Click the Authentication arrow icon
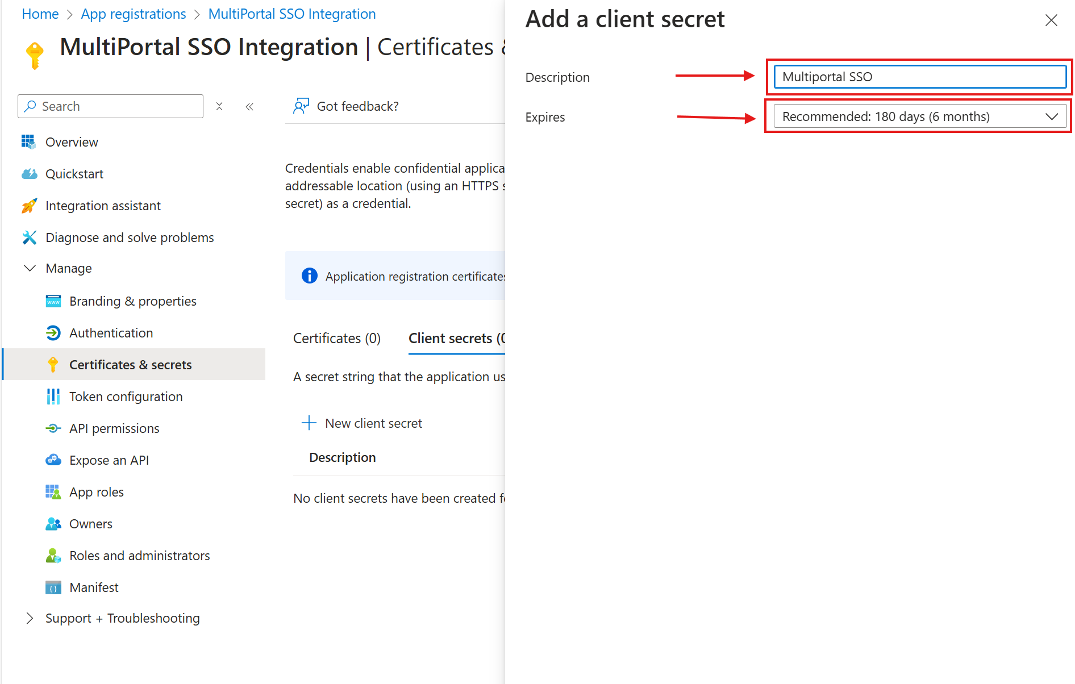The image size is (1075, 684). coord(53,333)
